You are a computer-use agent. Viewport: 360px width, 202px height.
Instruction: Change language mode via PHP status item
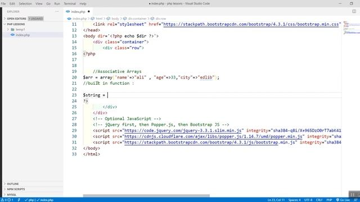coord(329,200)
